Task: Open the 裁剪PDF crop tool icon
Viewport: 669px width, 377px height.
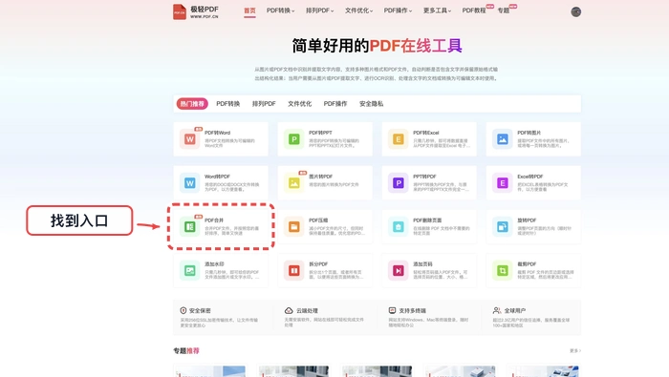Action: pyautogui.click(x=502, y=270)
